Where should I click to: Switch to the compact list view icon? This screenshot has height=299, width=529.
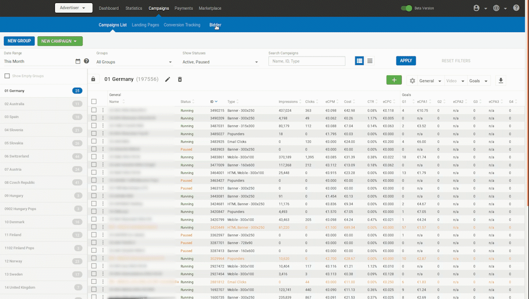(370, 61)
